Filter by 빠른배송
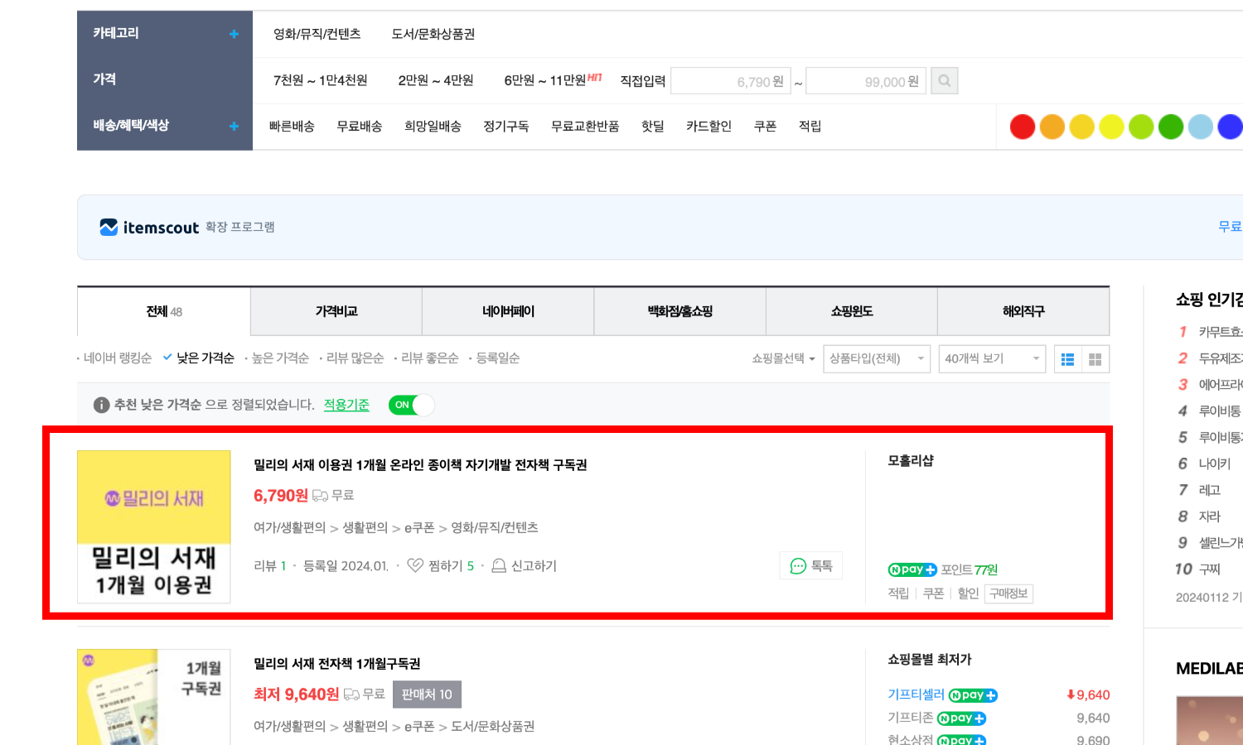 pyautogui.click(x=292, y=126)
